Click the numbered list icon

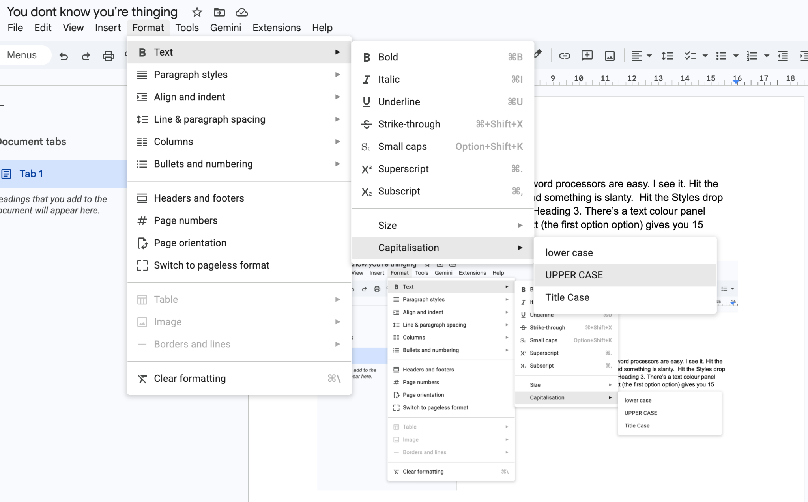coord(752,56)
